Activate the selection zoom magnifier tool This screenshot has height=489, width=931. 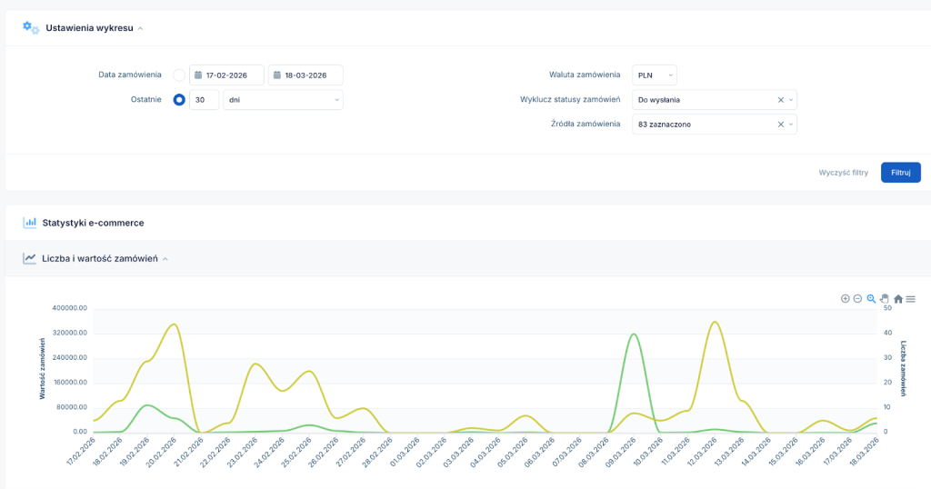click(x=871, y=298)
